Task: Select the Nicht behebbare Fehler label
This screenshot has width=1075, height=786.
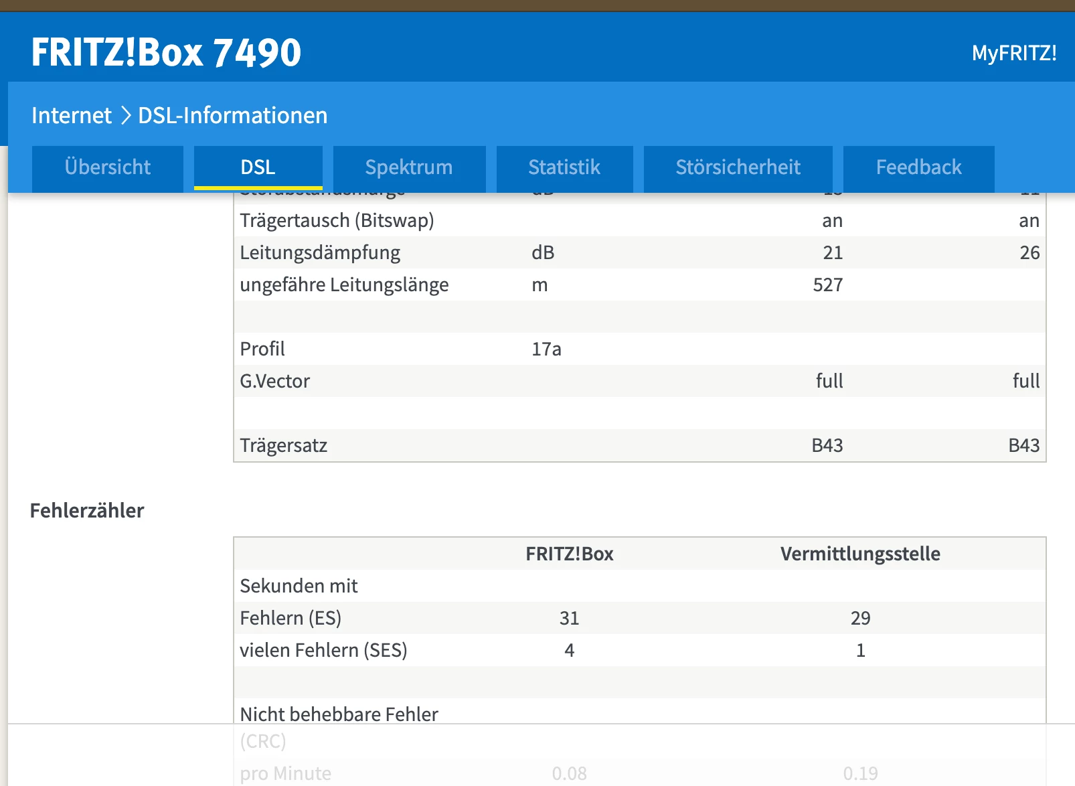Action: click(x=339, y=714)
